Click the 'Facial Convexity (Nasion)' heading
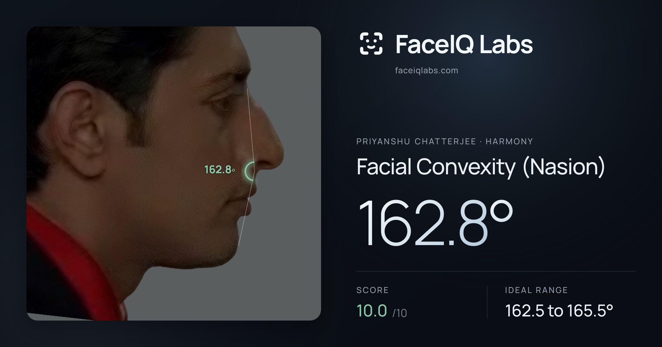This screenshot has height=347, width=662. pos(481,167)
